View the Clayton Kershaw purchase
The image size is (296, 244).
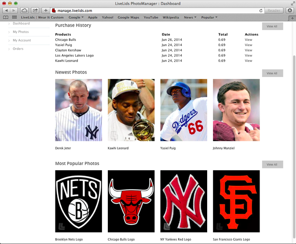(x=249, y=50)
